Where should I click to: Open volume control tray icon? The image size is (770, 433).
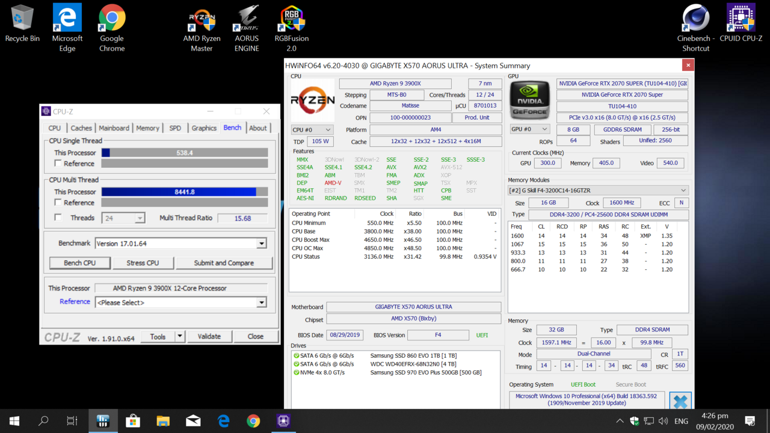[x=663, y=421]
